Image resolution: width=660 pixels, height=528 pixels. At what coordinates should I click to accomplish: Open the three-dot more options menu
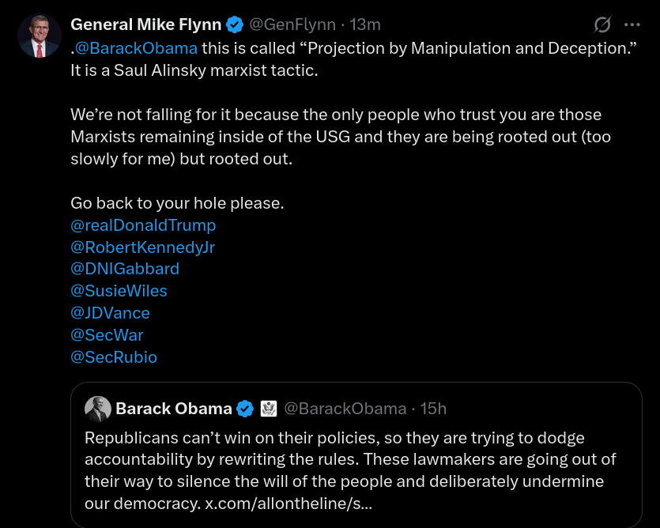click(x=632, y=25)
